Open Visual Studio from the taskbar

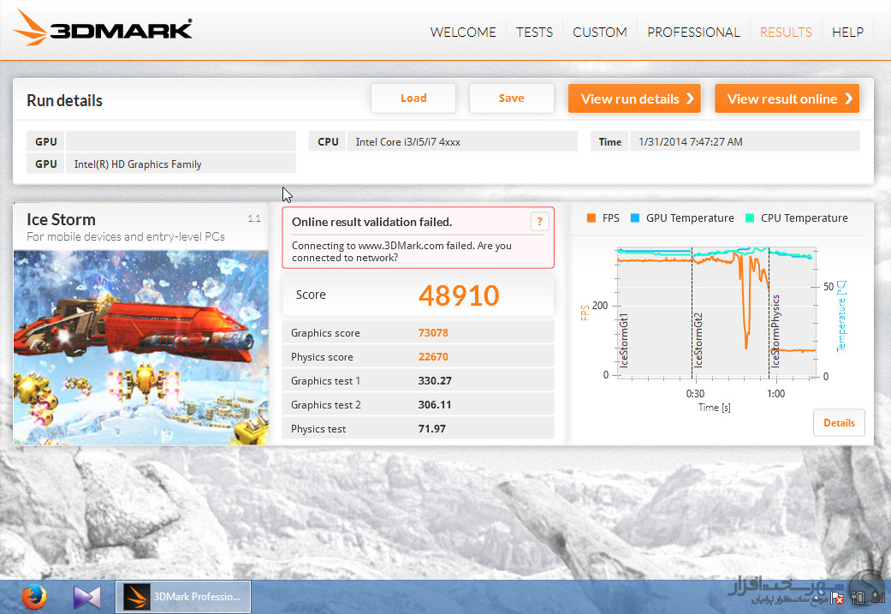point(86,596)
